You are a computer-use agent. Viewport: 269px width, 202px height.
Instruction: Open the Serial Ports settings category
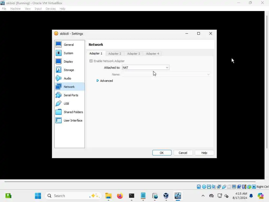pos(69,95)
